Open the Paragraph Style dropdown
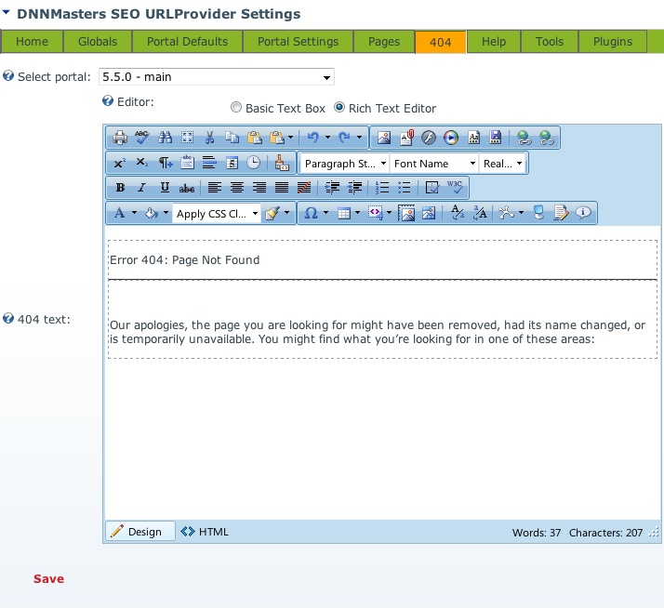Viewport: 664px width, 608px height. [x=345, y=164]
